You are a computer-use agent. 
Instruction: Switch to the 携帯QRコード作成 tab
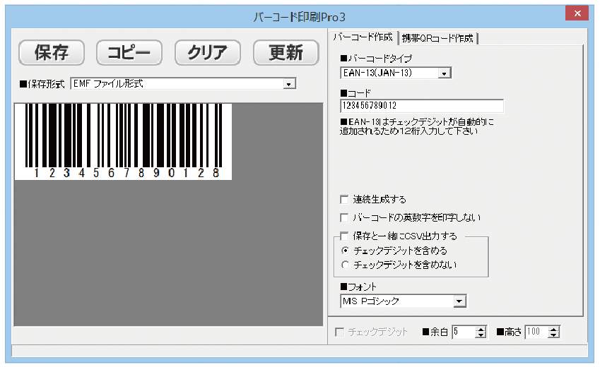click(438, 37)
